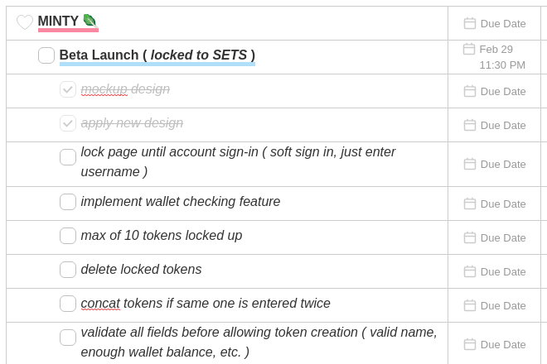This screenshot has width=547, height=364.
Task: Click the calendar icon next to Feb 29
Action: 469,49
